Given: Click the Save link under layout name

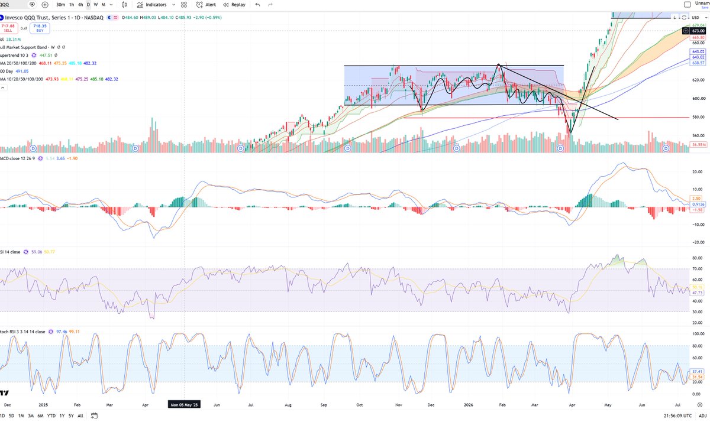Looking at the screenshot, I should tap(705, 8).
